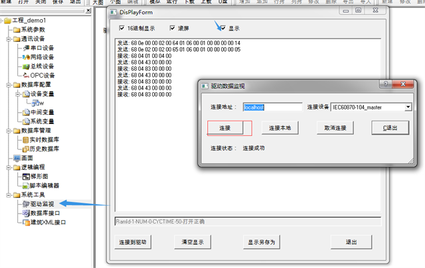Open 串口设备 serial device node
The image size is (425, 268).
click(42, 48)
